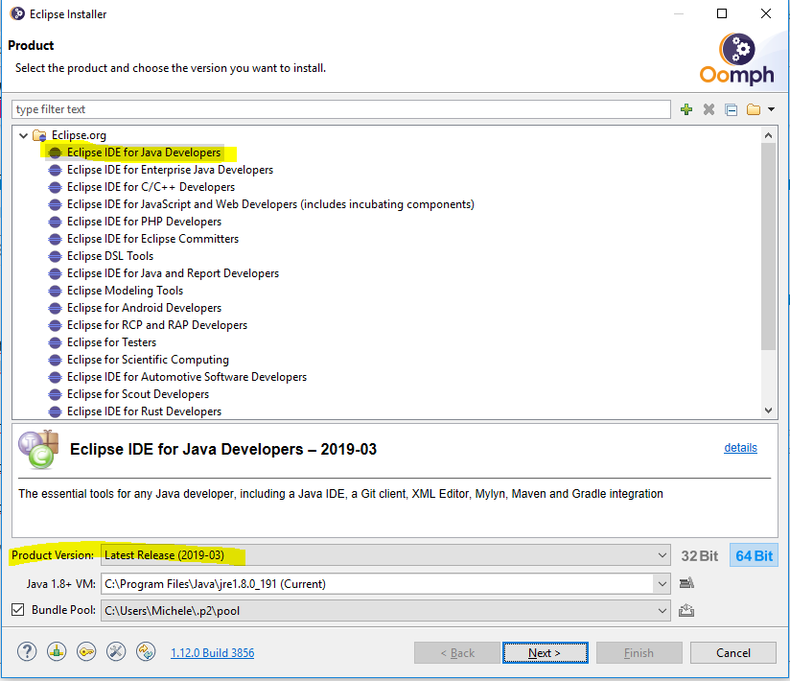Maximize the Eclipse Installer window
The width and height of the screenshot is (790, 681).
[x=722, y=13]
